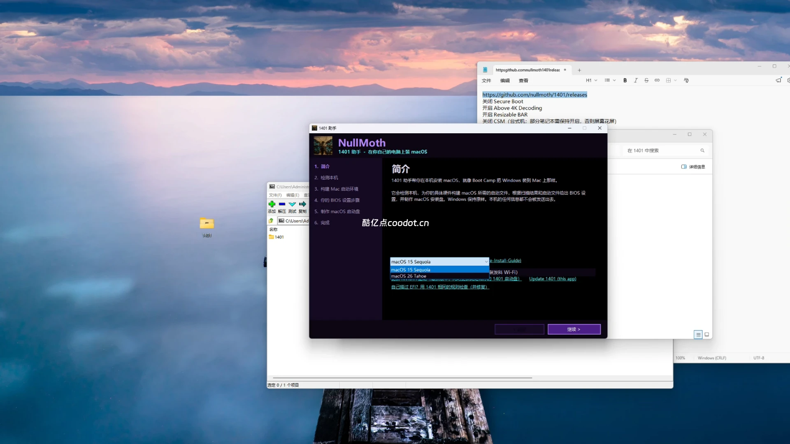Click the Notepad app icon in tab bar
The image size is (790, 444).
[x=485, y=70]
